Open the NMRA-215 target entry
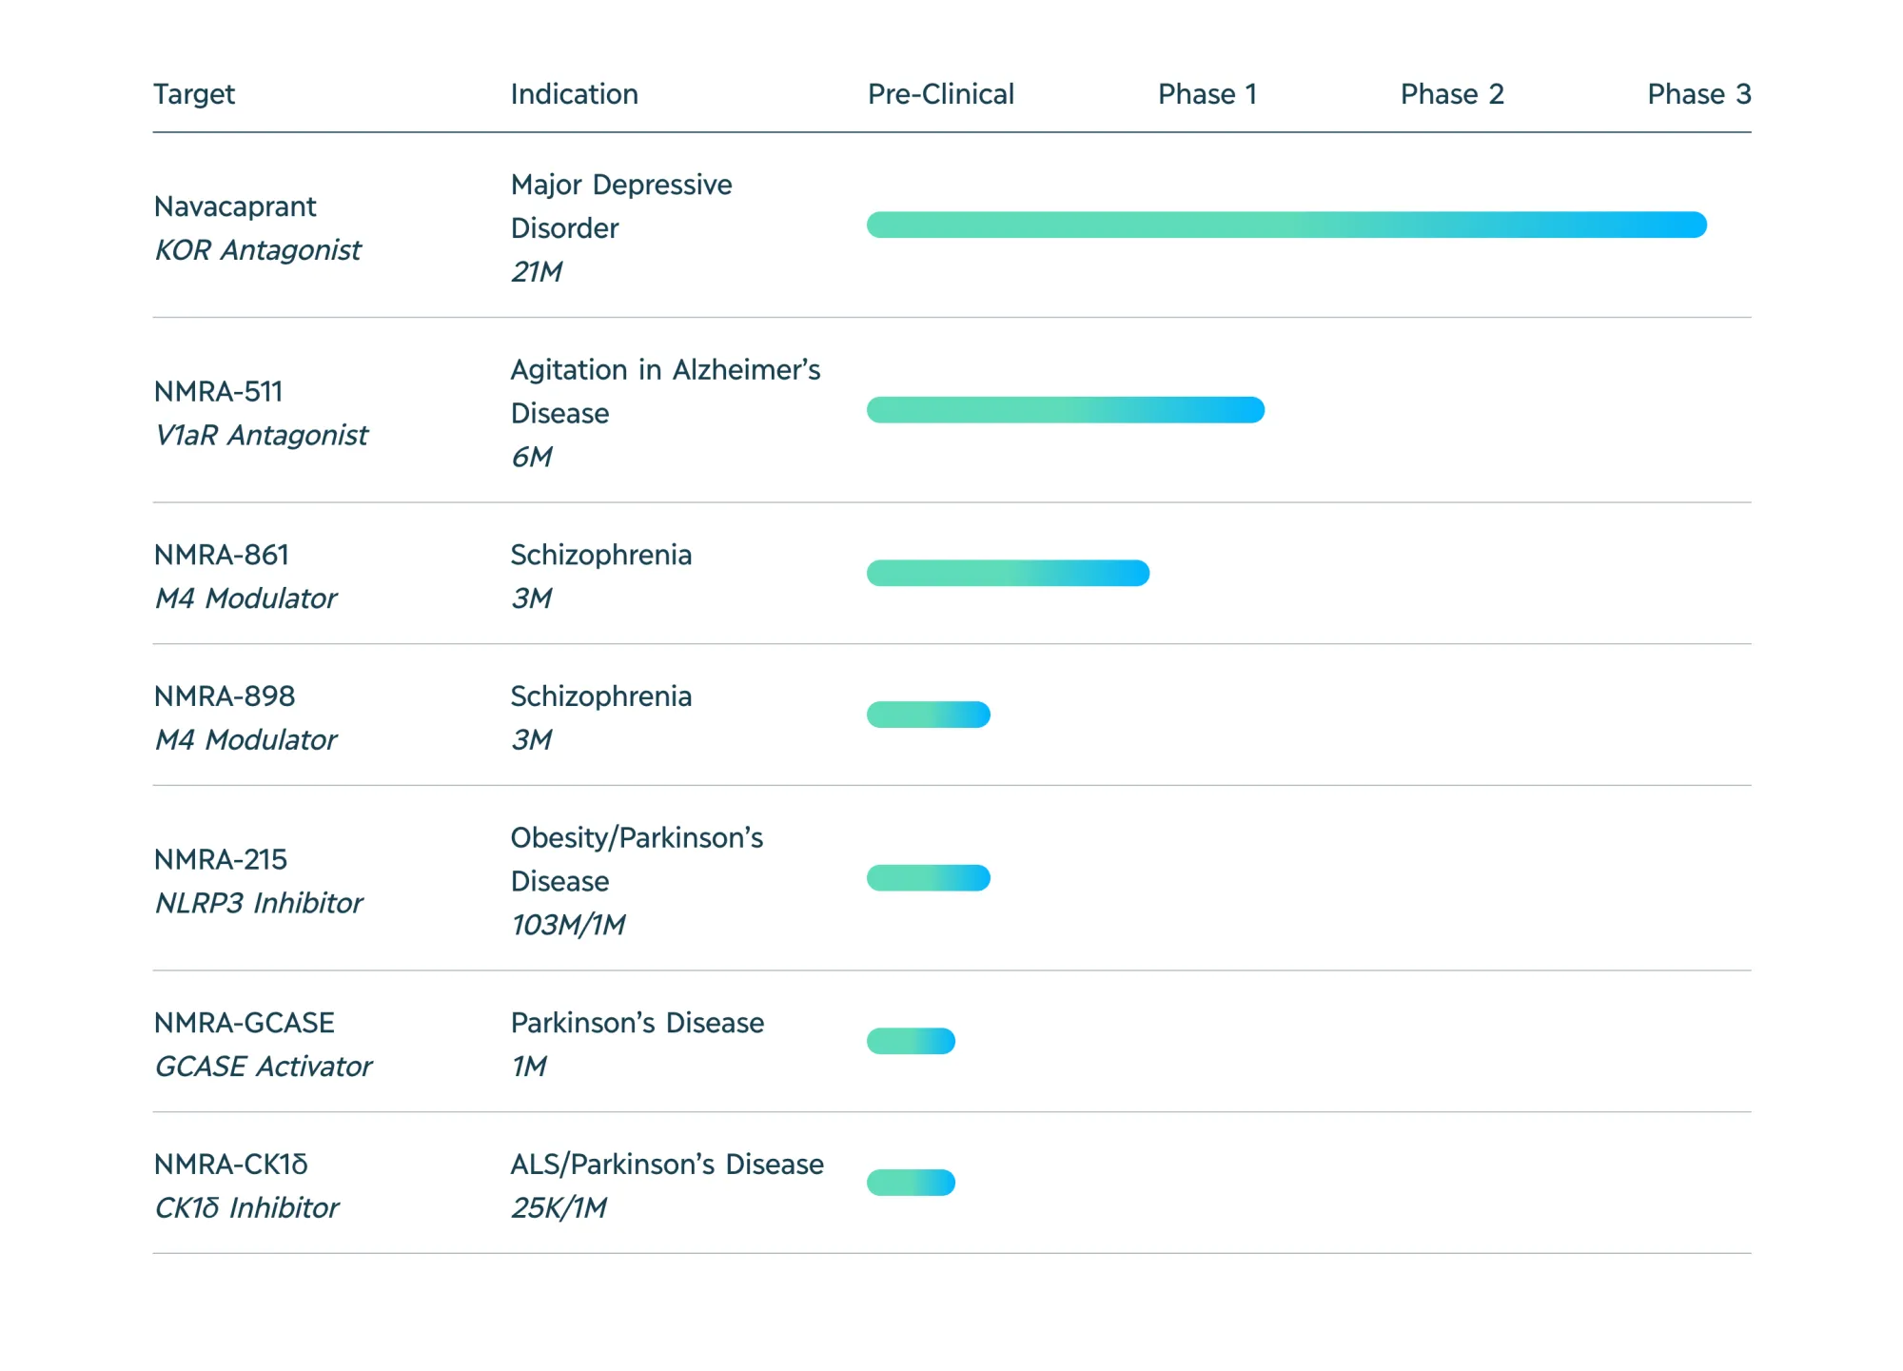This screenshot has height=1371, width=1903. [220, 859]
